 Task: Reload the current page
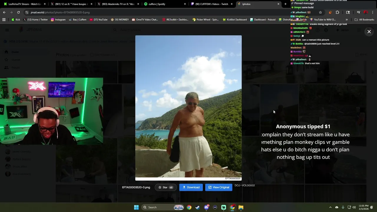(18, 12)
